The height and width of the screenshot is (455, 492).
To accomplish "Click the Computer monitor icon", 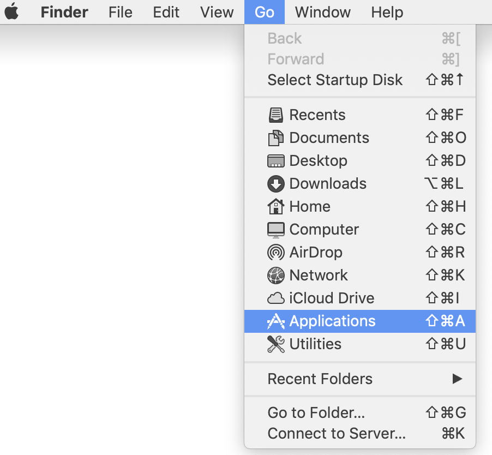I will [x=276, y=230].
